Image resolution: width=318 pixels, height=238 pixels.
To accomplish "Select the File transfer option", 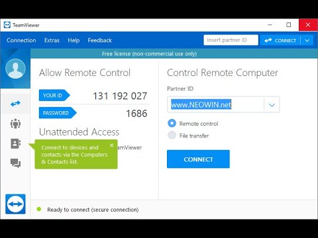I will click(x=172, y=136).
